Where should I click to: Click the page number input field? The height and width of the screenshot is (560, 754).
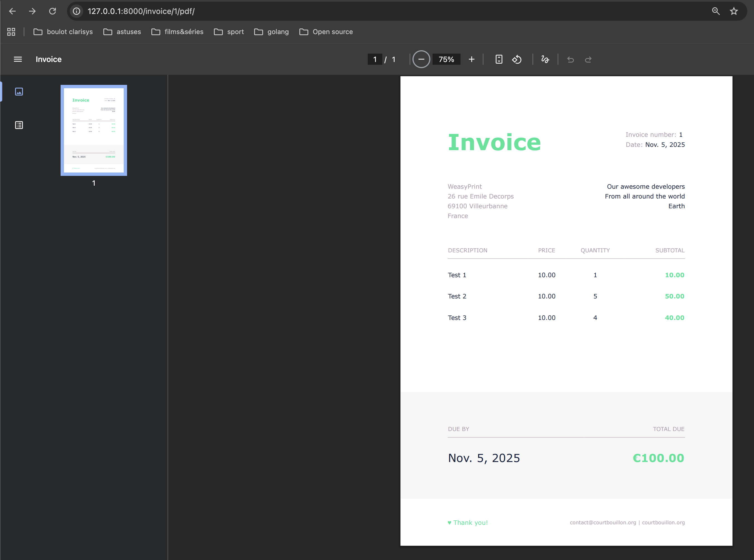375,59
